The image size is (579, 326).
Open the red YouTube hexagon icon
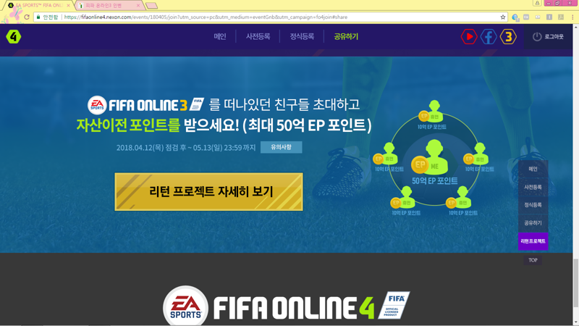[469, 37]
